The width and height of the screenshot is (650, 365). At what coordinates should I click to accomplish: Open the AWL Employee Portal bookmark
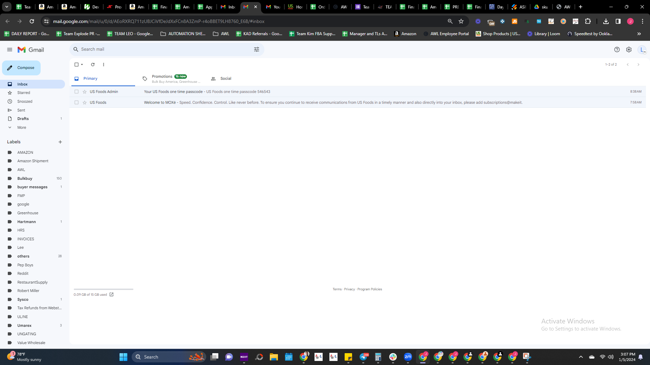(x=446, y=34)
